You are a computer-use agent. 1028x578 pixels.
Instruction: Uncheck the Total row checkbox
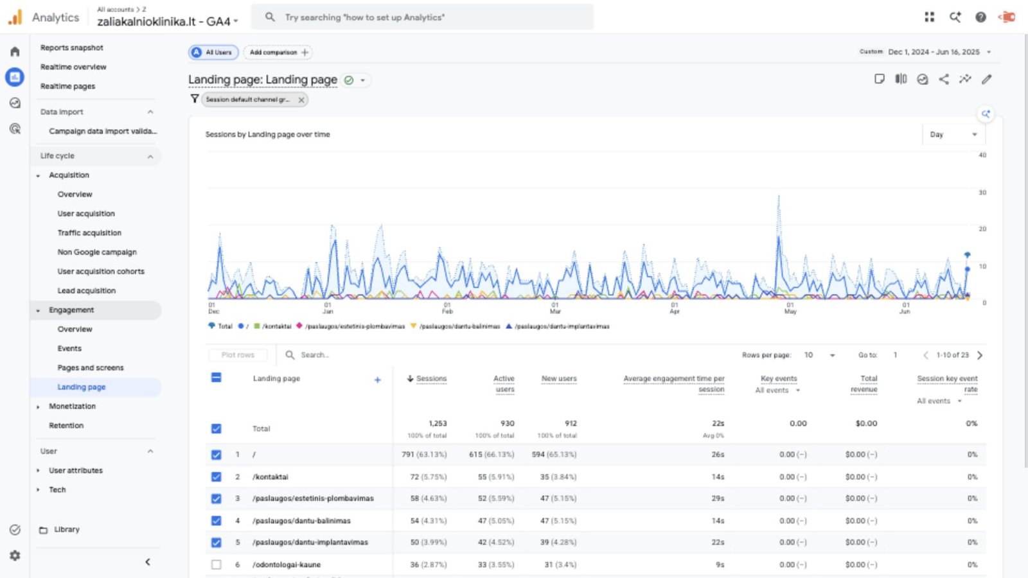(217, 428)
